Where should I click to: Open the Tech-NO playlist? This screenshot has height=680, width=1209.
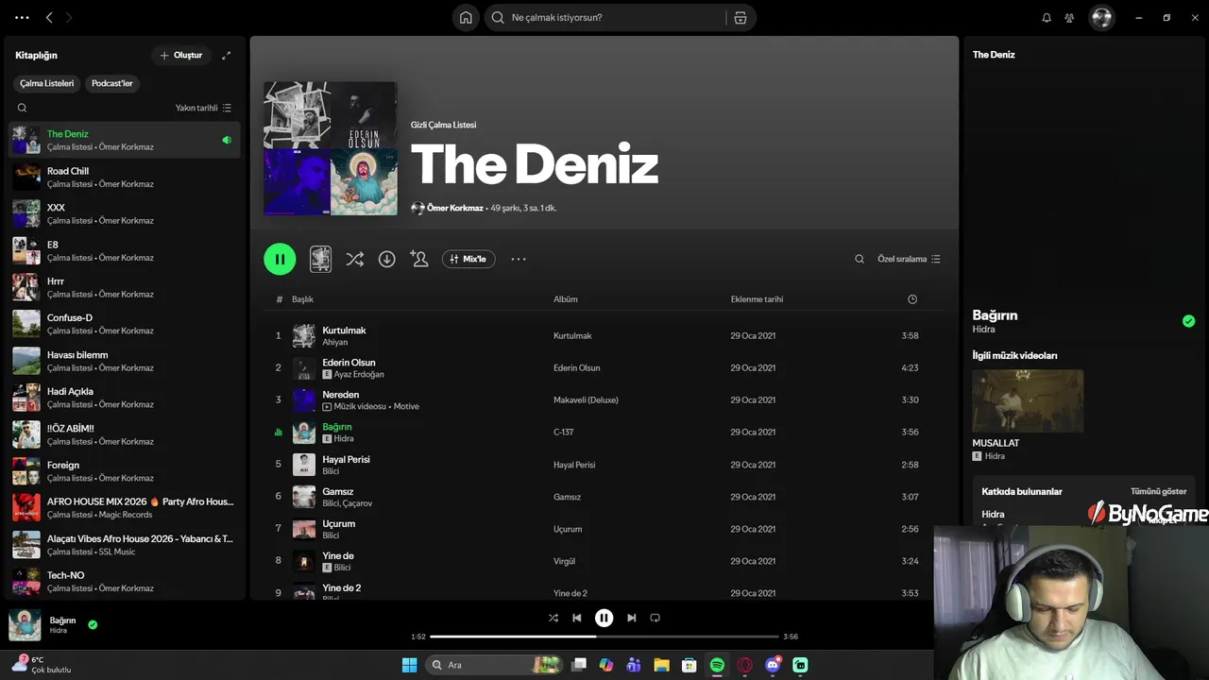point(125,581)
